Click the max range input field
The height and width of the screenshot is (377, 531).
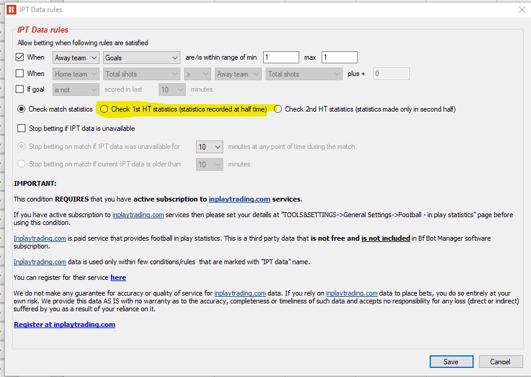[339, 57]
